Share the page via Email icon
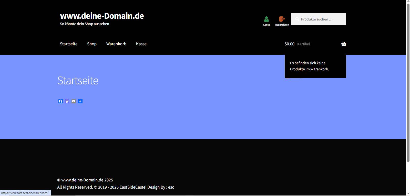 tap(74, 101)
